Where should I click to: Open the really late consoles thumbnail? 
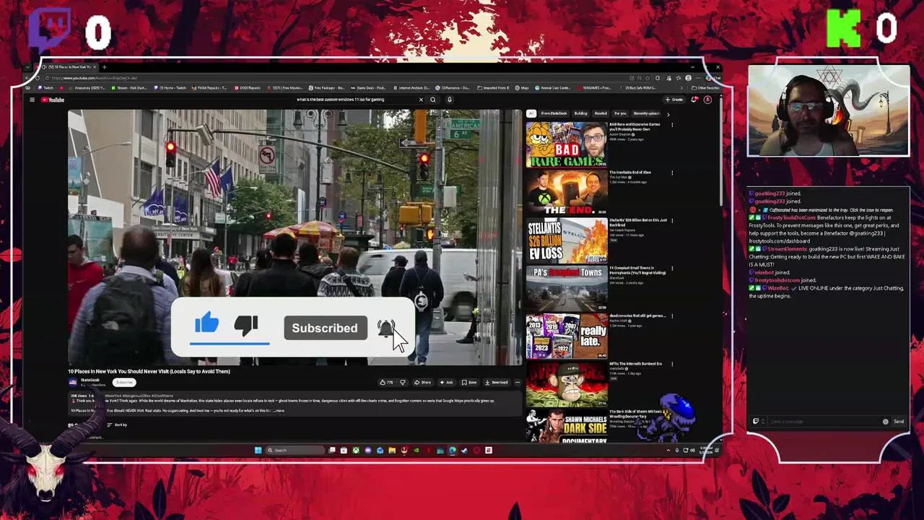[567, 336]
